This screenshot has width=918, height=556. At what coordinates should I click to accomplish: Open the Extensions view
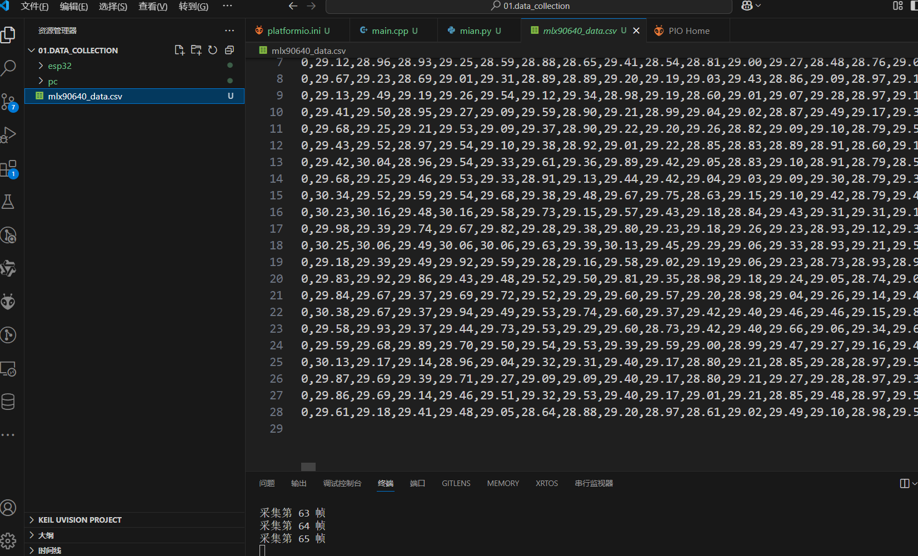point(8,169)
